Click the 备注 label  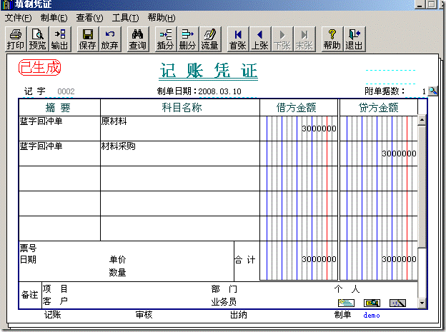(29, 295)
